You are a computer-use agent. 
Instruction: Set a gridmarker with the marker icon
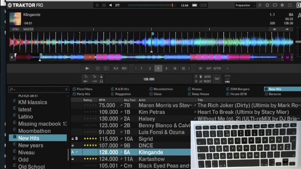click(x=196, y=77)
